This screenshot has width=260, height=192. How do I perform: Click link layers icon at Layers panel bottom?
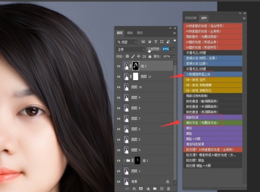click(x=127, y=188)
